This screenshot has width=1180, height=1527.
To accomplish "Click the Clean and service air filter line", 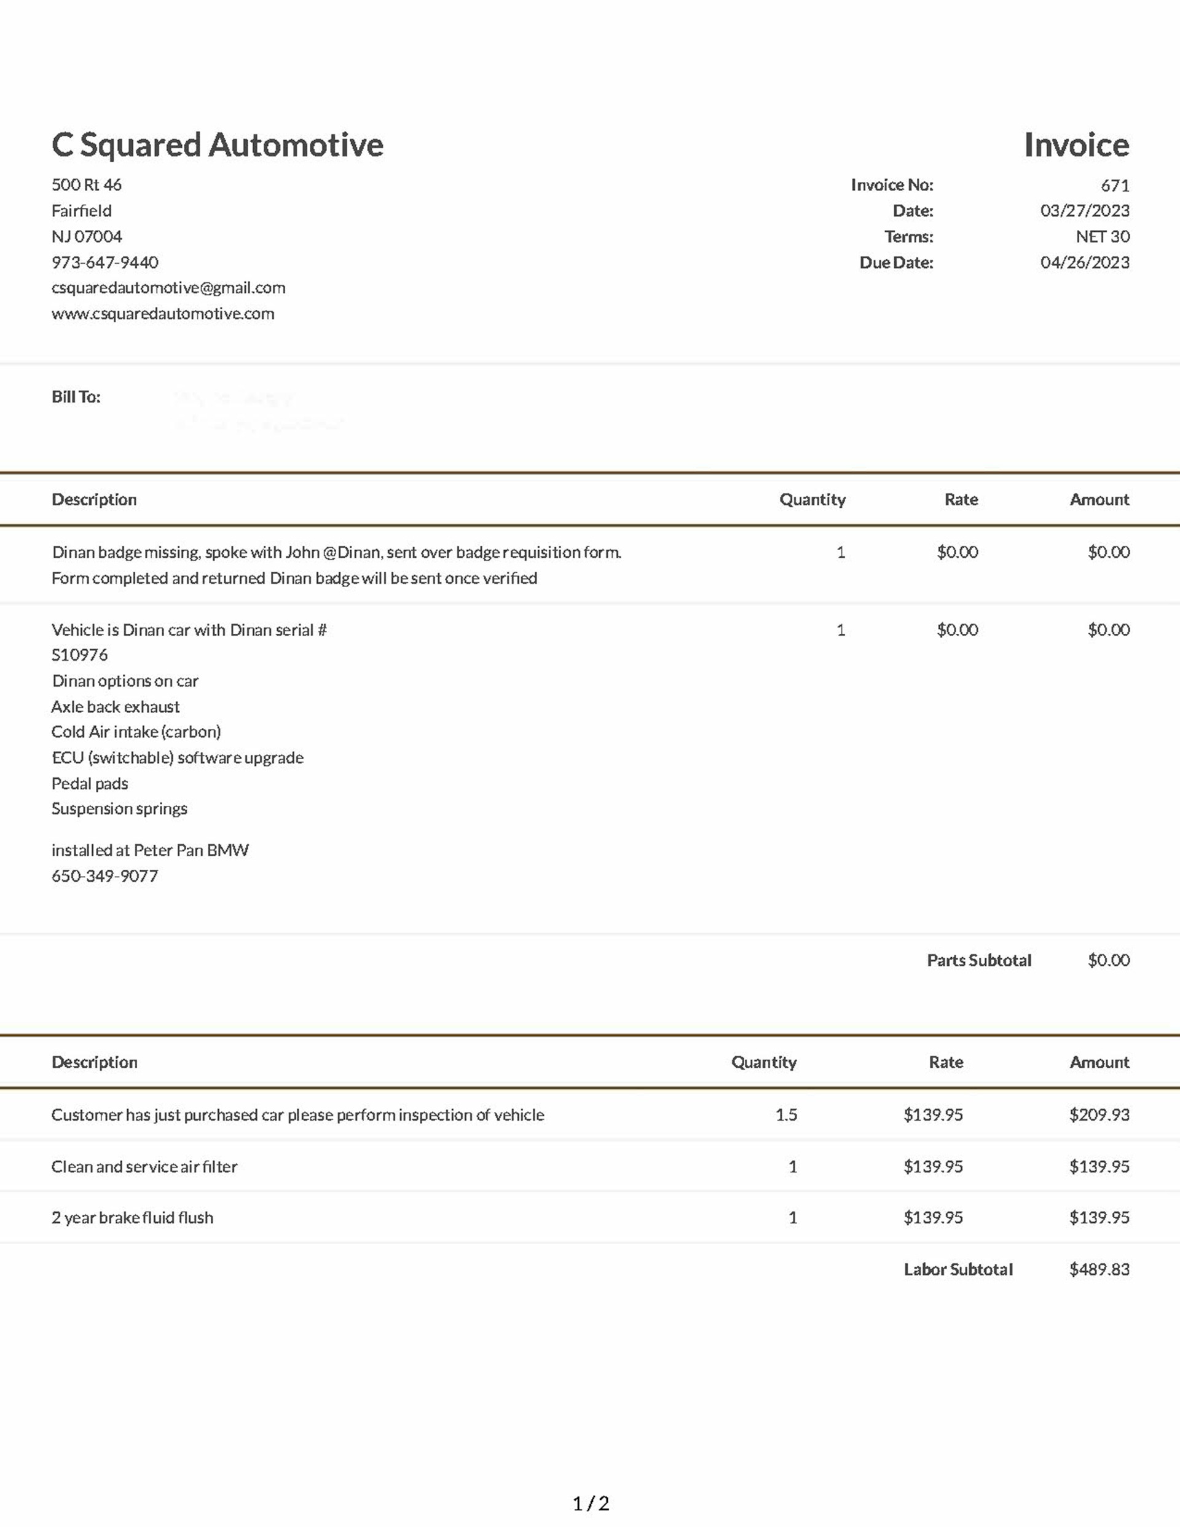I will (x=144, y=1166).
